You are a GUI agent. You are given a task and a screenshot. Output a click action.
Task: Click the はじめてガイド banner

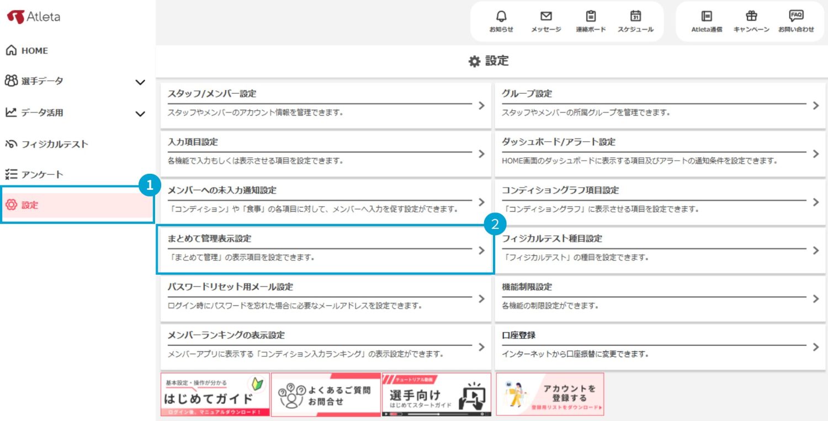tap(215, 394)
